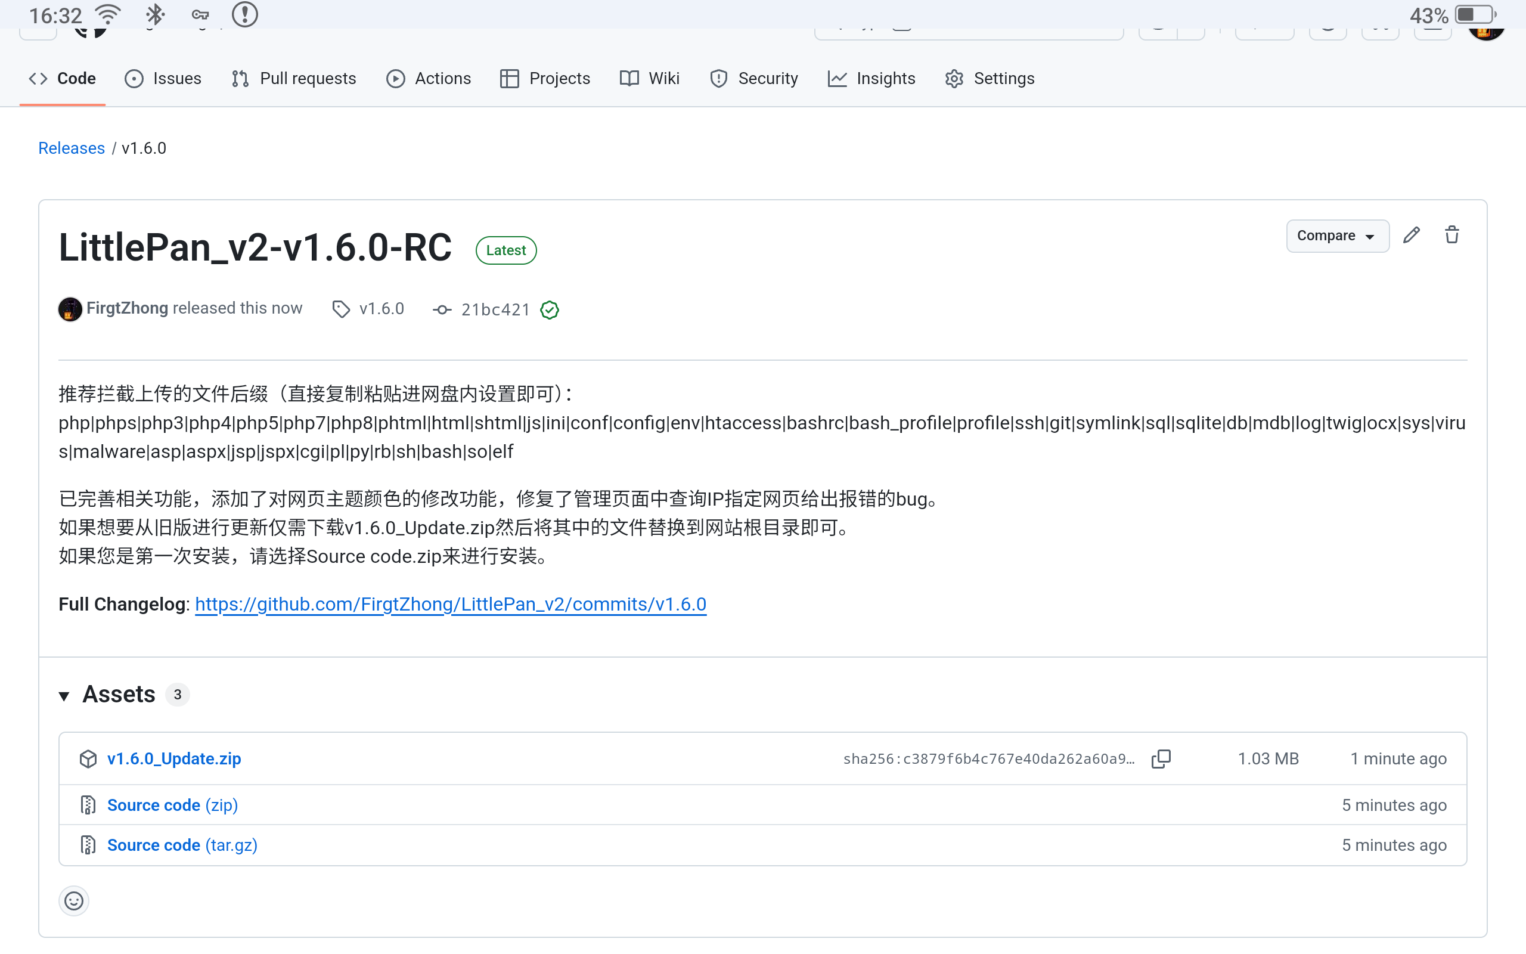Delete release using the trash icon

(1451, 236)
